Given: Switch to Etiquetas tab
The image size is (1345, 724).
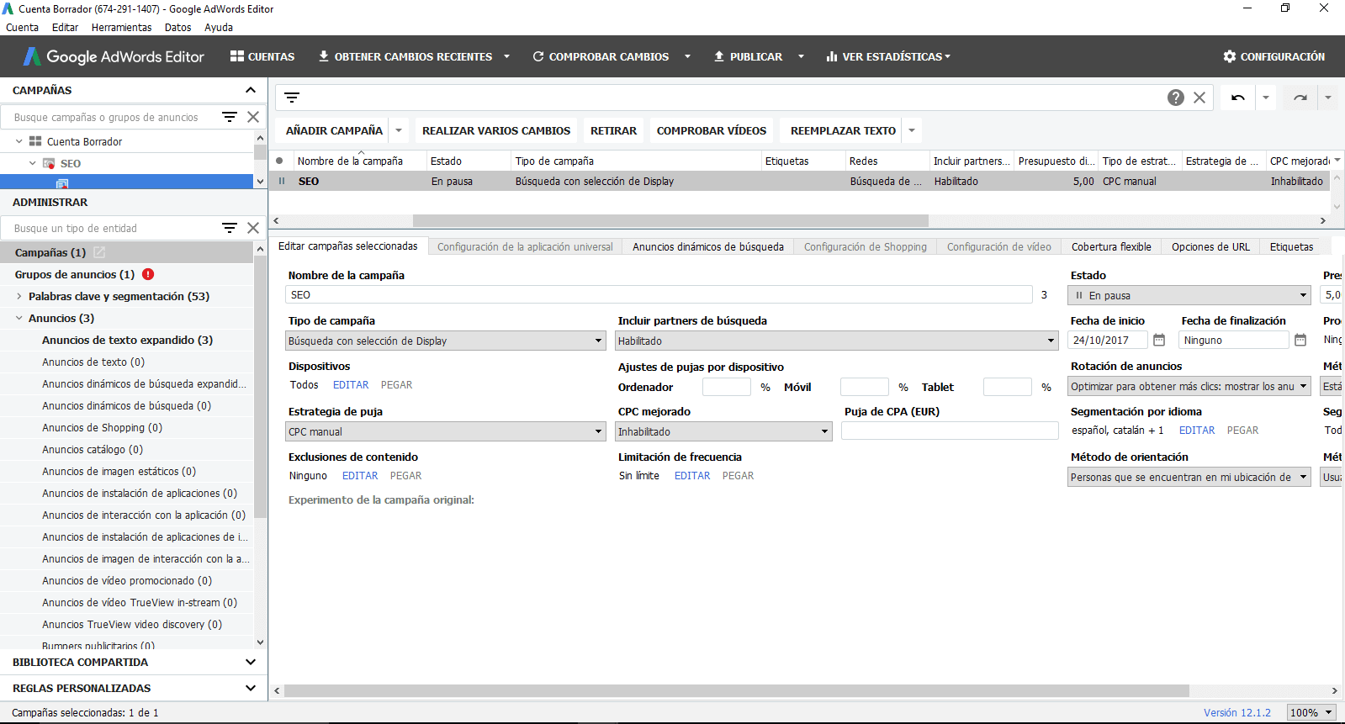Looking at the screenshot, I should tap(1291, 246).
